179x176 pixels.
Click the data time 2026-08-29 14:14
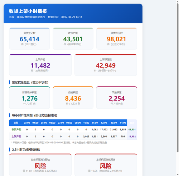pyautogui.click(x=71, y=17)
